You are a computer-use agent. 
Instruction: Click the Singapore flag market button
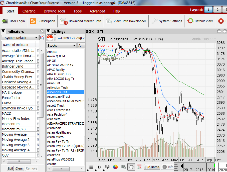coord(50,38)
